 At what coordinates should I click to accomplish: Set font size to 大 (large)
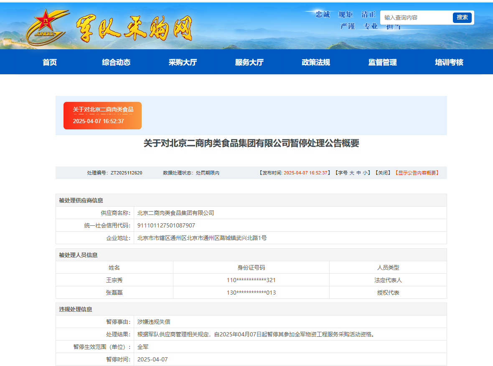point(352,173)
